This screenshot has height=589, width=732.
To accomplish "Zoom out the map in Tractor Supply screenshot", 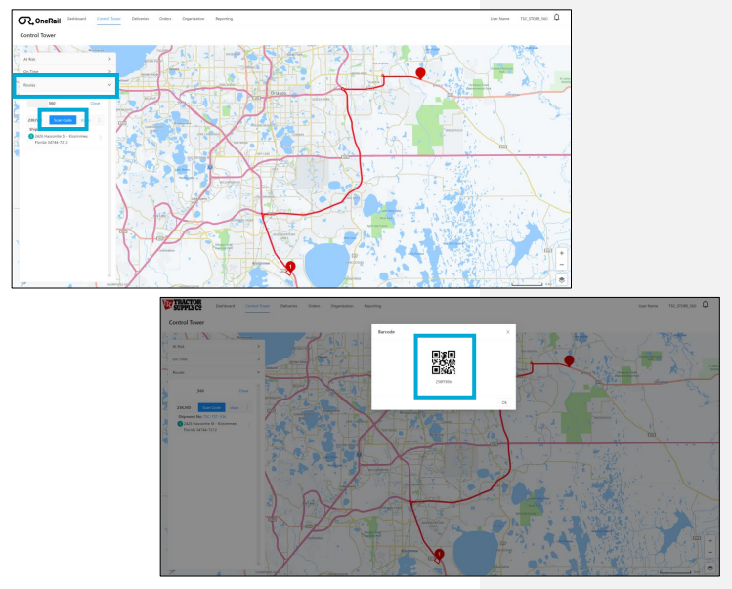I will click(x=710, y=552).
